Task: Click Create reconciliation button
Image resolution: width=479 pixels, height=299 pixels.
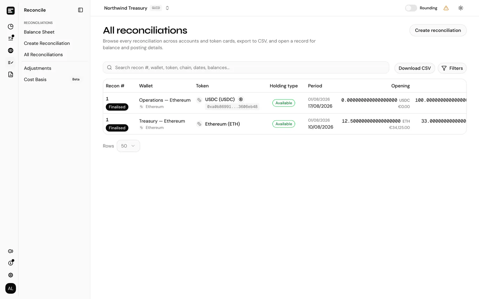Action: tap(438, 30)
